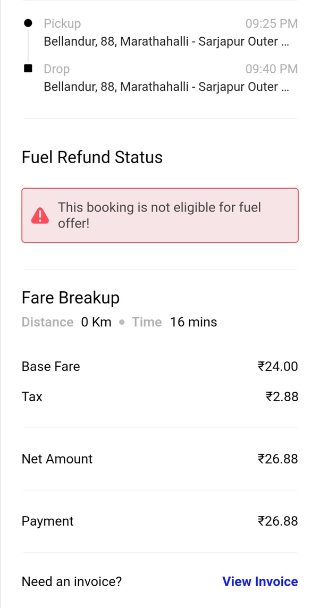
Task: Expand the Fare Breakup section
Action: point(70,298)
